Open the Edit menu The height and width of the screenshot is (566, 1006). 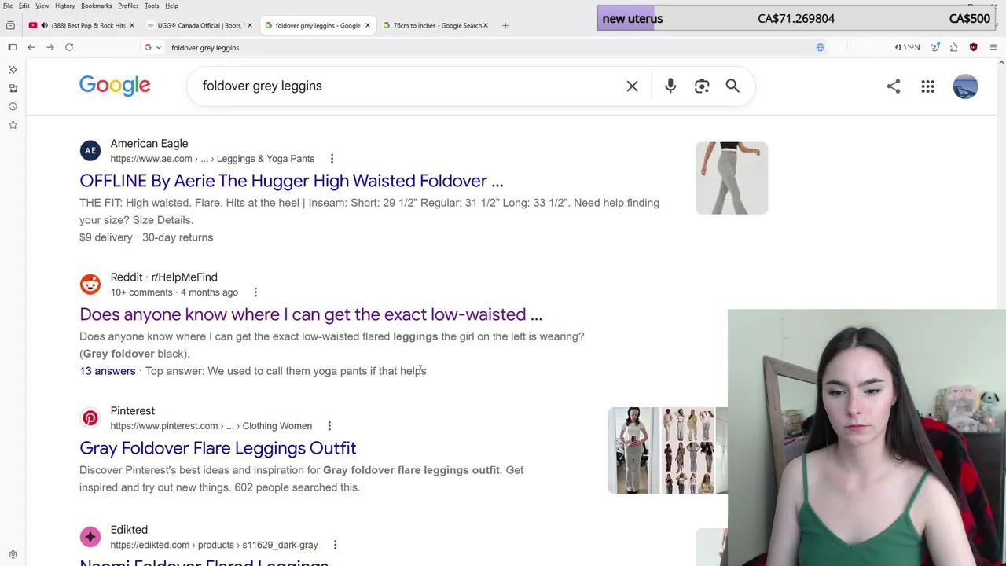24,6
